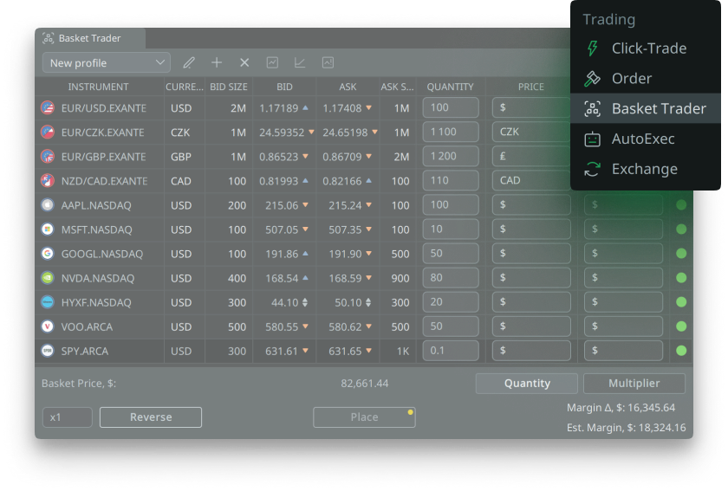Sort by the INSTRUMENT column header

tap(98, 87)
